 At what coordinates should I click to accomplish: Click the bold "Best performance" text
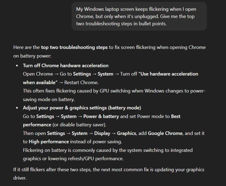tap(175, 116)
